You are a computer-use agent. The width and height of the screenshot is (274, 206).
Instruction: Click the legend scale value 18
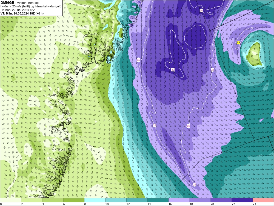click(191, 204)
